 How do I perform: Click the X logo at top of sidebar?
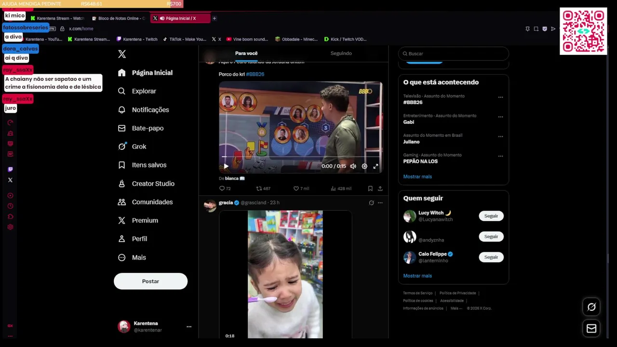click(x=122, y=54)
